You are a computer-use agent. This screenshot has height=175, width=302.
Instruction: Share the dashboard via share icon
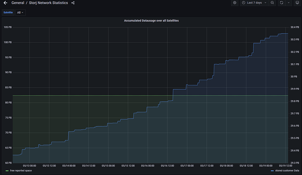pyautogui.click(x=73, y=3)
